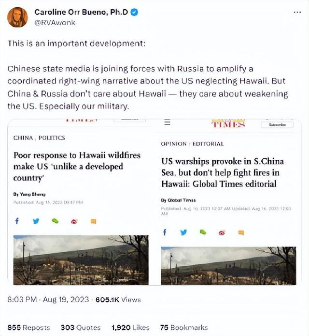Open comments icon on the left article
The width and height of the screenshot is (309, 336).
pos(93,221)
